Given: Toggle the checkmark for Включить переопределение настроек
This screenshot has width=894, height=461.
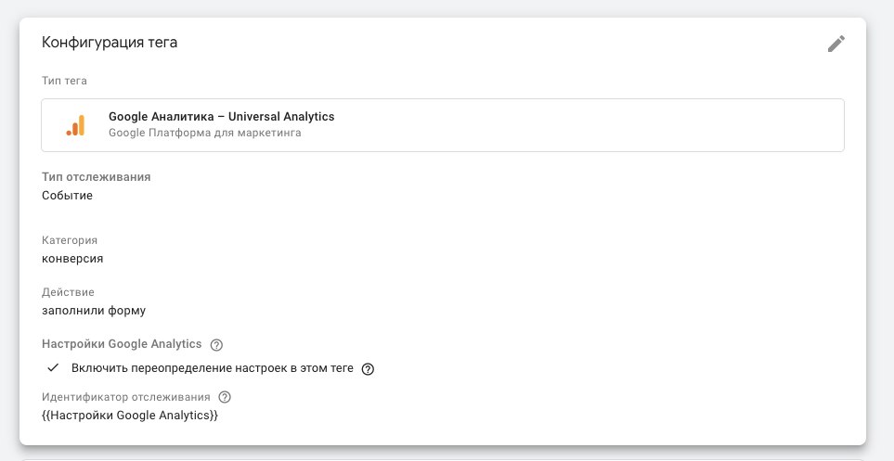Looking at the screenshot, I should [53, 368].
